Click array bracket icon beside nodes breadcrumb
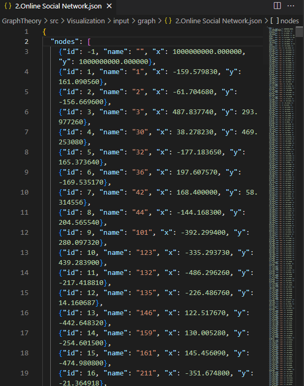304x386 pixels. coord(274,21)
